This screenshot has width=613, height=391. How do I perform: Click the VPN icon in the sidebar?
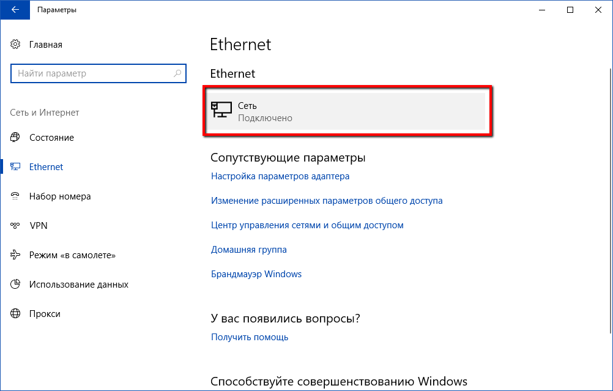click(15, 225)
